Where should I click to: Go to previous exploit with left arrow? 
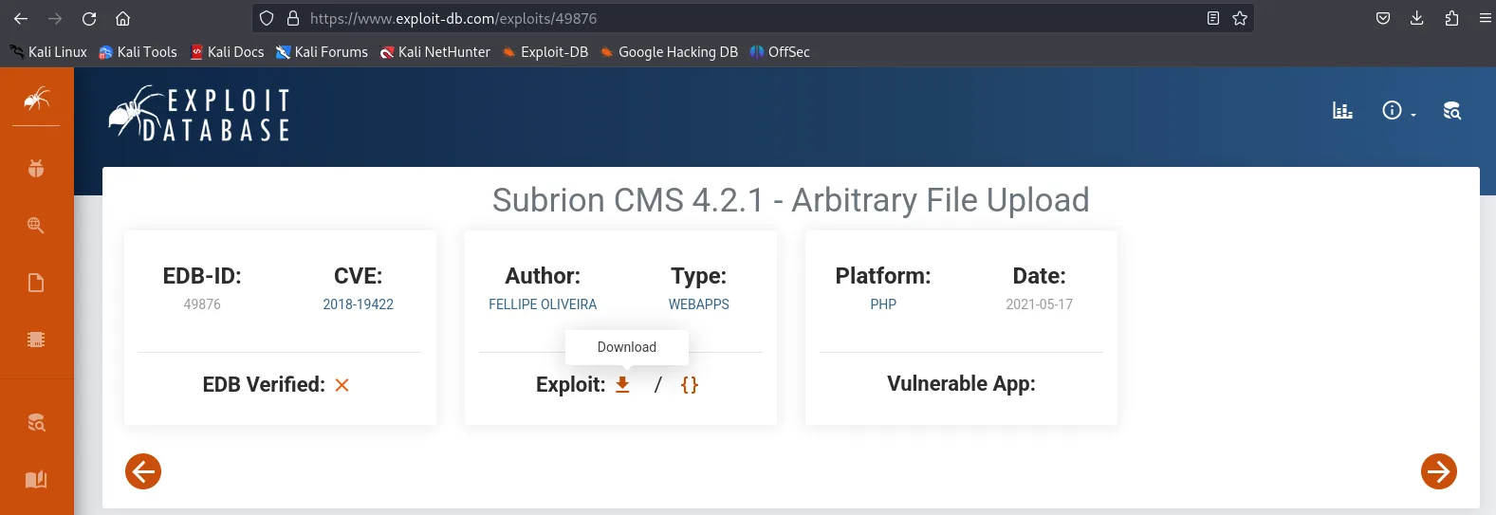(143, 471)
